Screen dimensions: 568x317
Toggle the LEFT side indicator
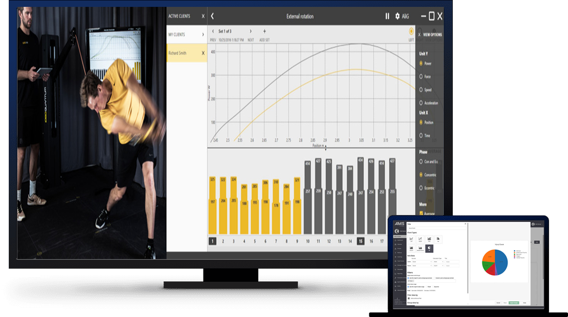[x=411, y=32]
